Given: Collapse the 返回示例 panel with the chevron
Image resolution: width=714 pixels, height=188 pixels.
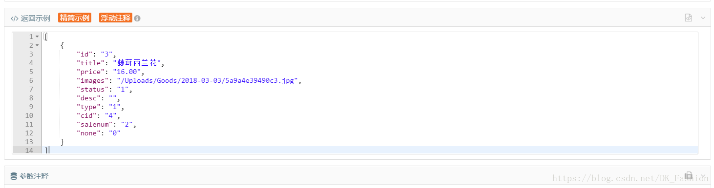Looking at the screenshot, I should (703, 18).
